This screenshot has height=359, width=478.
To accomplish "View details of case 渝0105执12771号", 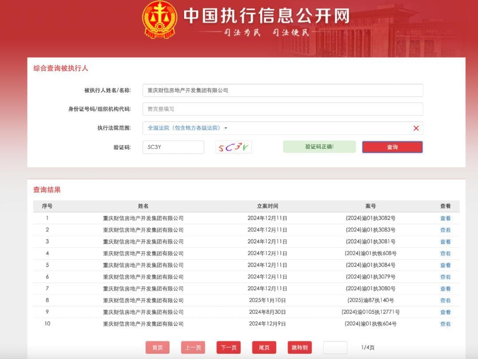I will [445, 312].
